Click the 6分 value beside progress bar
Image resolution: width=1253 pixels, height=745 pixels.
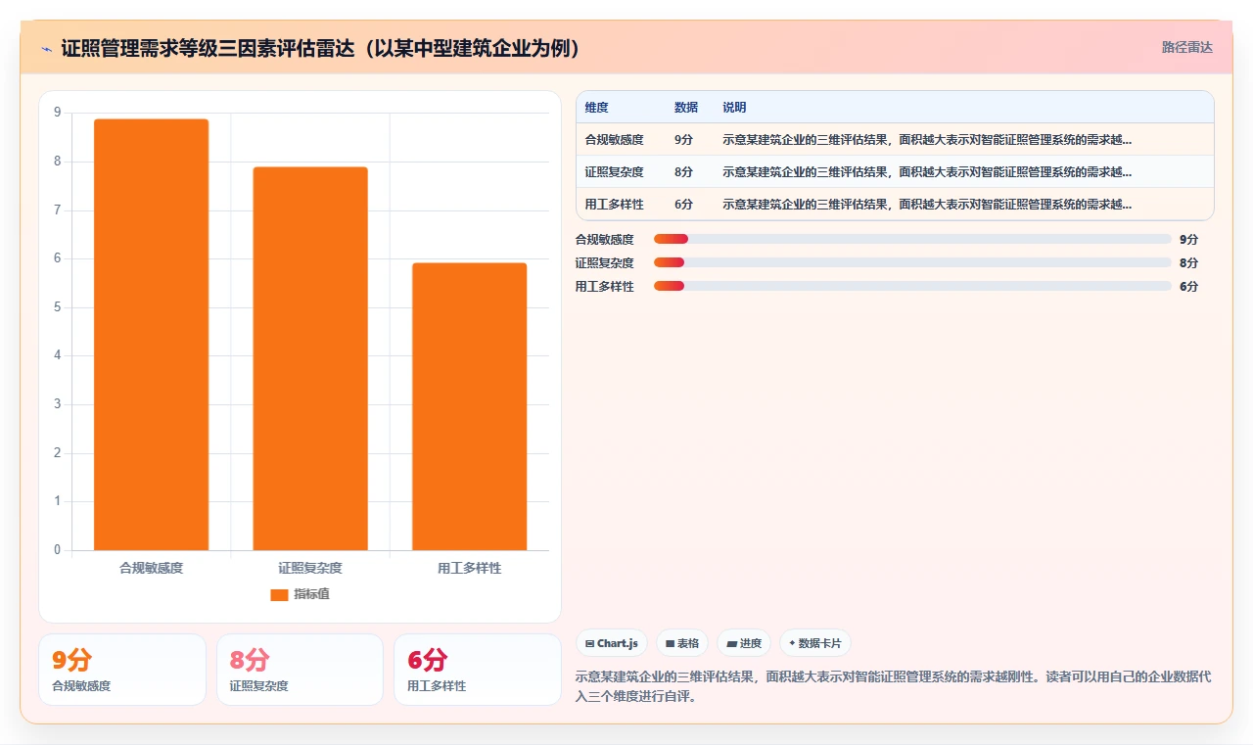tap(1188, 286)
